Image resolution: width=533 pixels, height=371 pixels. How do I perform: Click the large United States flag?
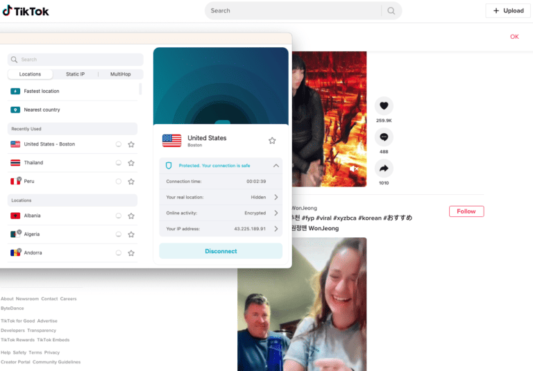[171, 141]
